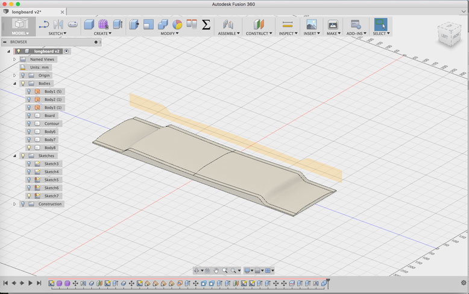Image resolution: width=469 pixels, height=294 pixels.
Task: Click the timeline settings gear icon
Action: tap(464, 283)
